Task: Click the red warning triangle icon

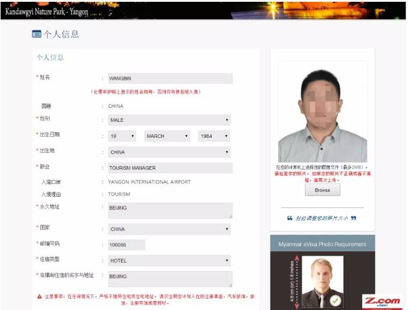Action: tap(40, 296)
